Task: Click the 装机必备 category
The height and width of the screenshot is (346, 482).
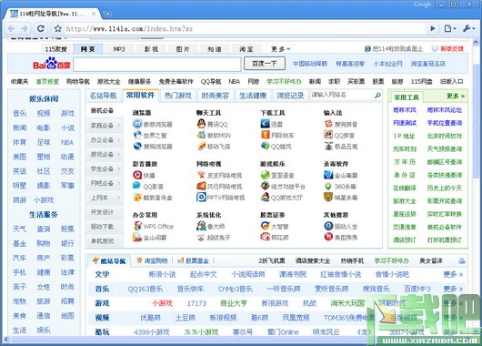Action: click(102, 110)
